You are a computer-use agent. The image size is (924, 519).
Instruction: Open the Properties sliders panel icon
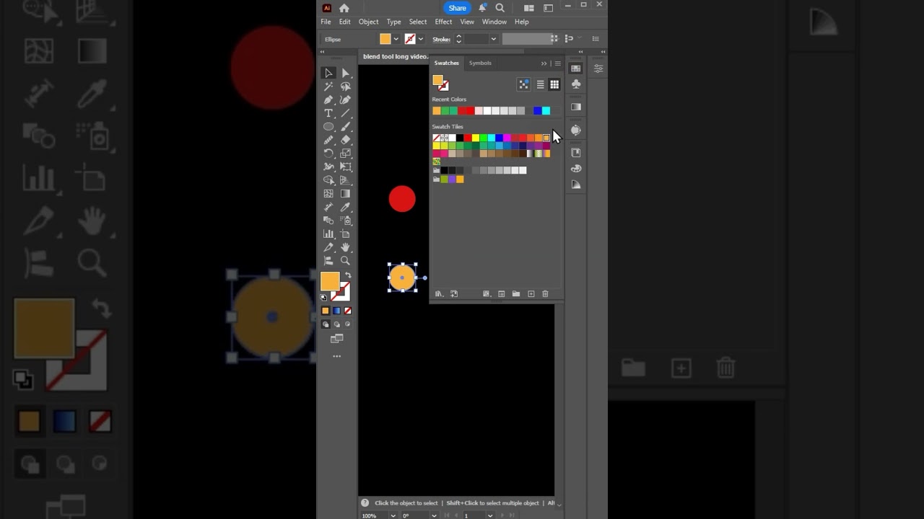(598, 68)
